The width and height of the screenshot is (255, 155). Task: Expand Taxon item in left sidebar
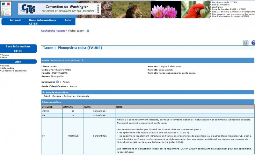point(5,55)
